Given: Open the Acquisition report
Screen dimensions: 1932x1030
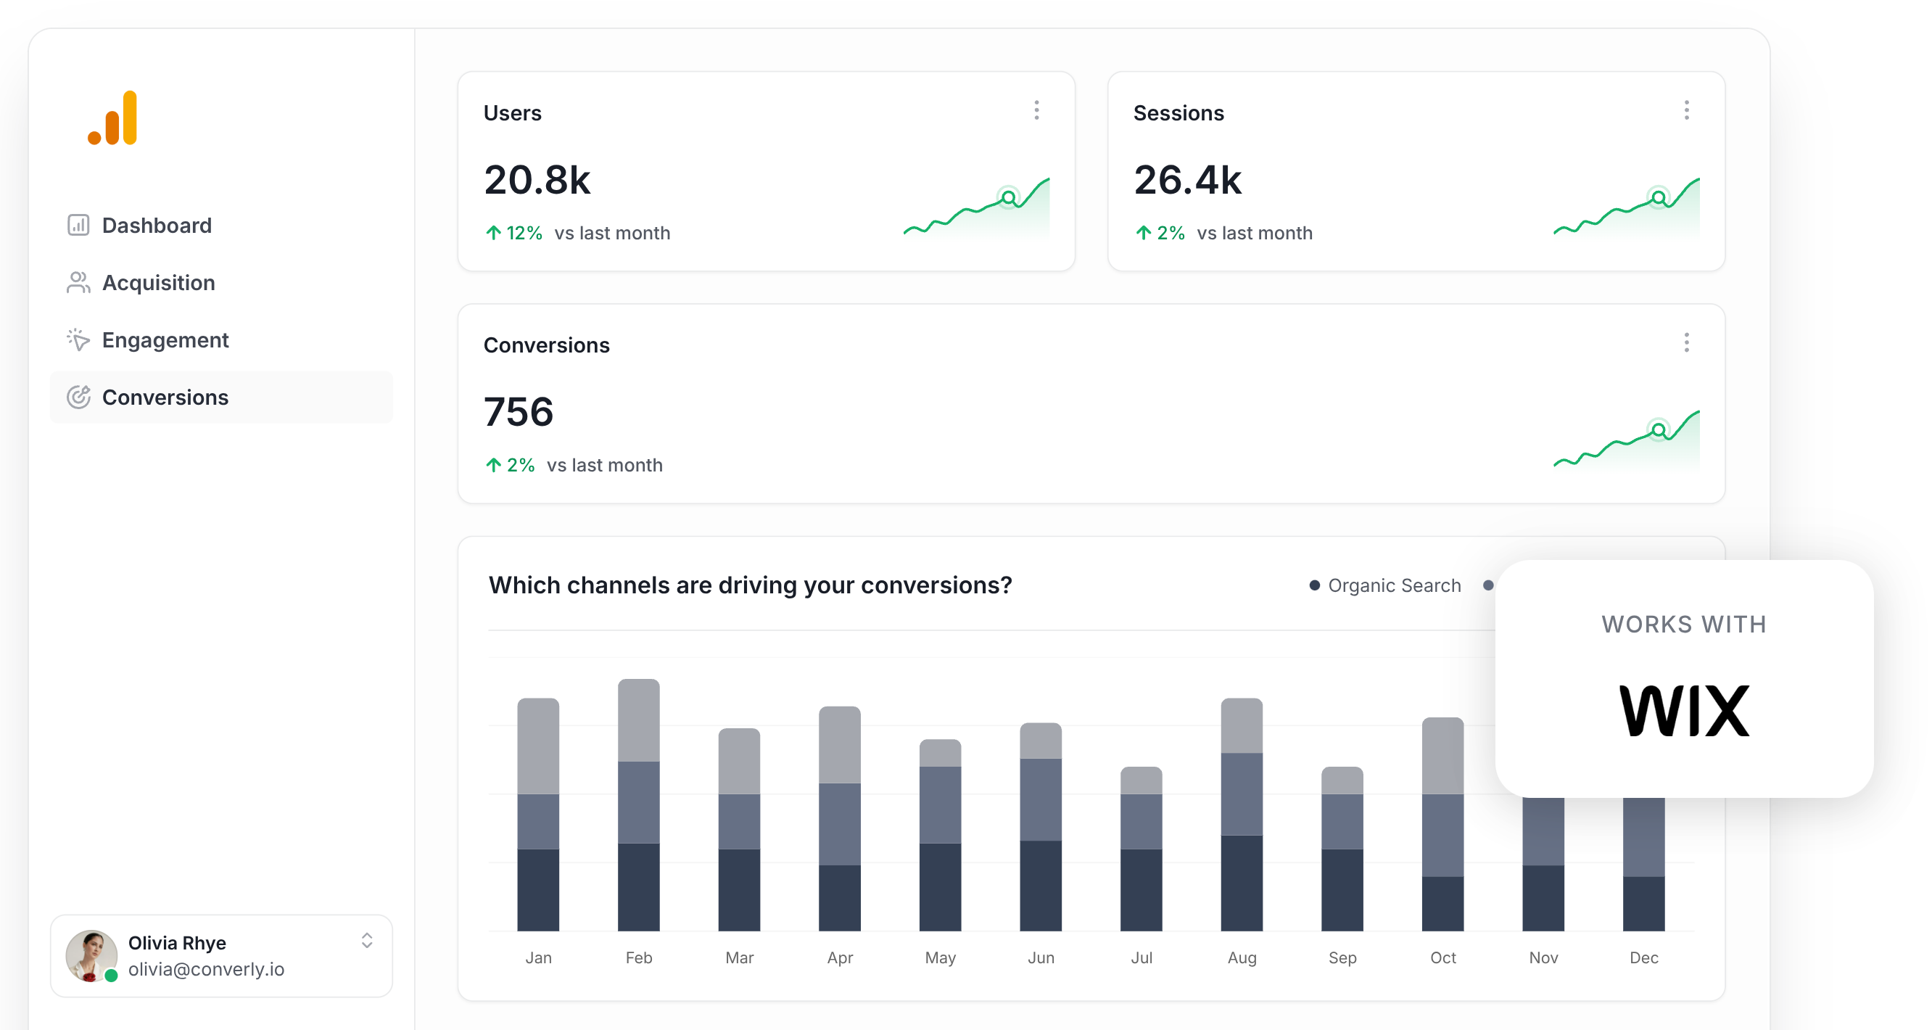Looking at the screenshot, I should click(x=158, y=282).
